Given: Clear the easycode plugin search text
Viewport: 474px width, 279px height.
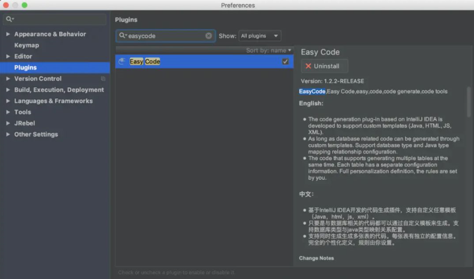Looking at the screenshot, I should click(x=209, y=36).
